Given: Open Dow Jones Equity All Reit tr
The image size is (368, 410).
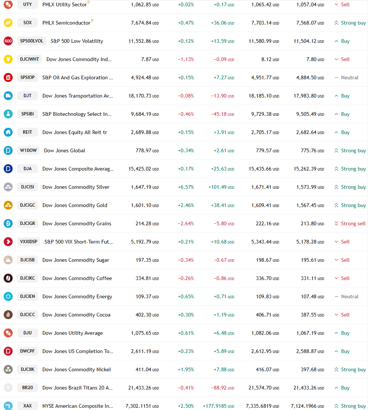Looking at the screenshot, I should tap(75, 132).
